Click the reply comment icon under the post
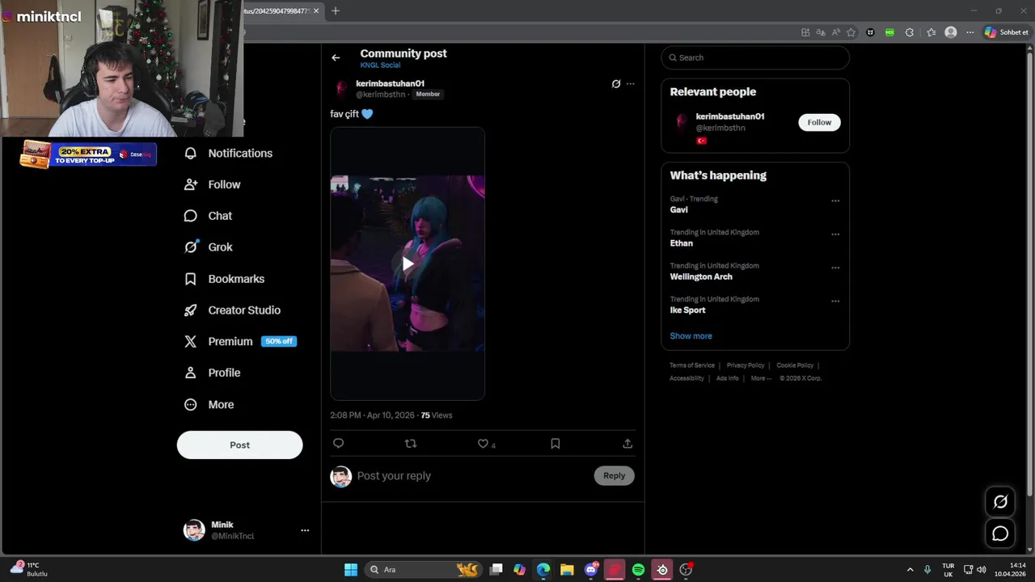1035x582 pixels. [x=339, y=443]
